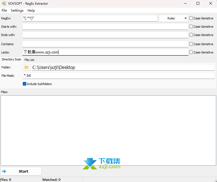
Task: Click into the RegEx input field
Action: pos(90,18)
